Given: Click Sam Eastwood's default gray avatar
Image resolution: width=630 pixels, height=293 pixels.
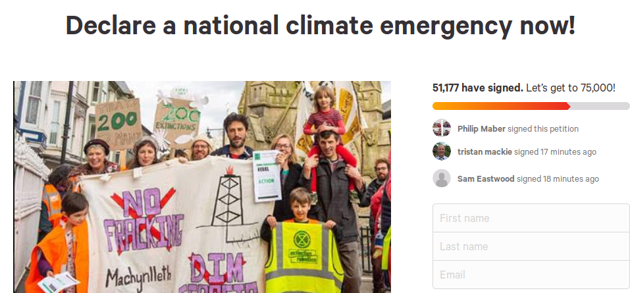Looking at the screenshot, I should [442, 178].
